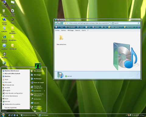Switch folder view to Thumbnails
This screenshot has width=146, height=117.
[70, 27]
